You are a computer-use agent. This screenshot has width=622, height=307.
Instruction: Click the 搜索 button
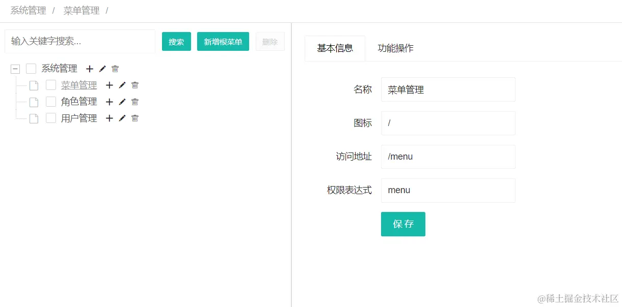coord(176,42)
